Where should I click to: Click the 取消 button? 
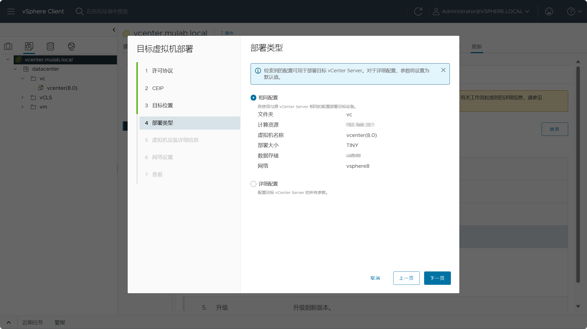pos(375,278)
